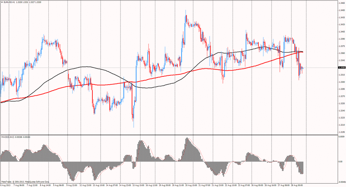The width and height of the screenshot is (346, 187).
Task: Click the 1.3360 price scale label
Action: coord(342,53)
